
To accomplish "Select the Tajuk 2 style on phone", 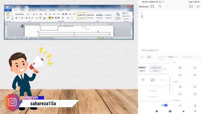I will click(142, 69).
